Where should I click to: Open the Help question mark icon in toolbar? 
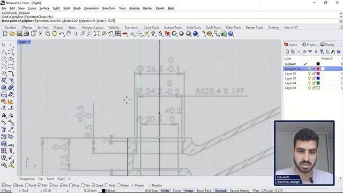pos(230,34)
